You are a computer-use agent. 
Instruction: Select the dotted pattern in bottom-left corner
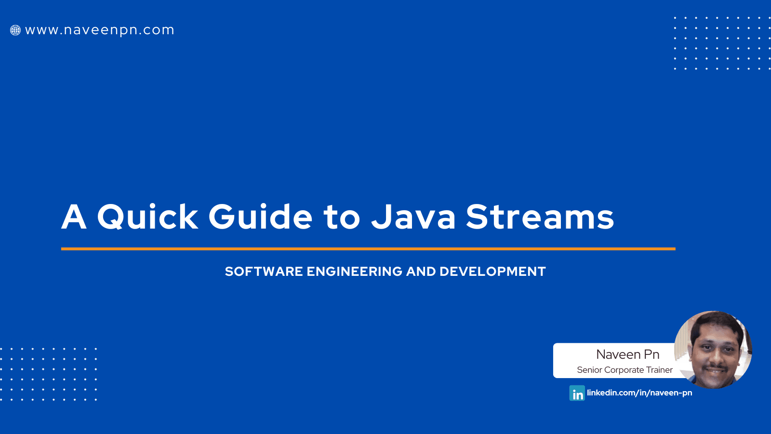pyautogui.click(x=48, y=374)
